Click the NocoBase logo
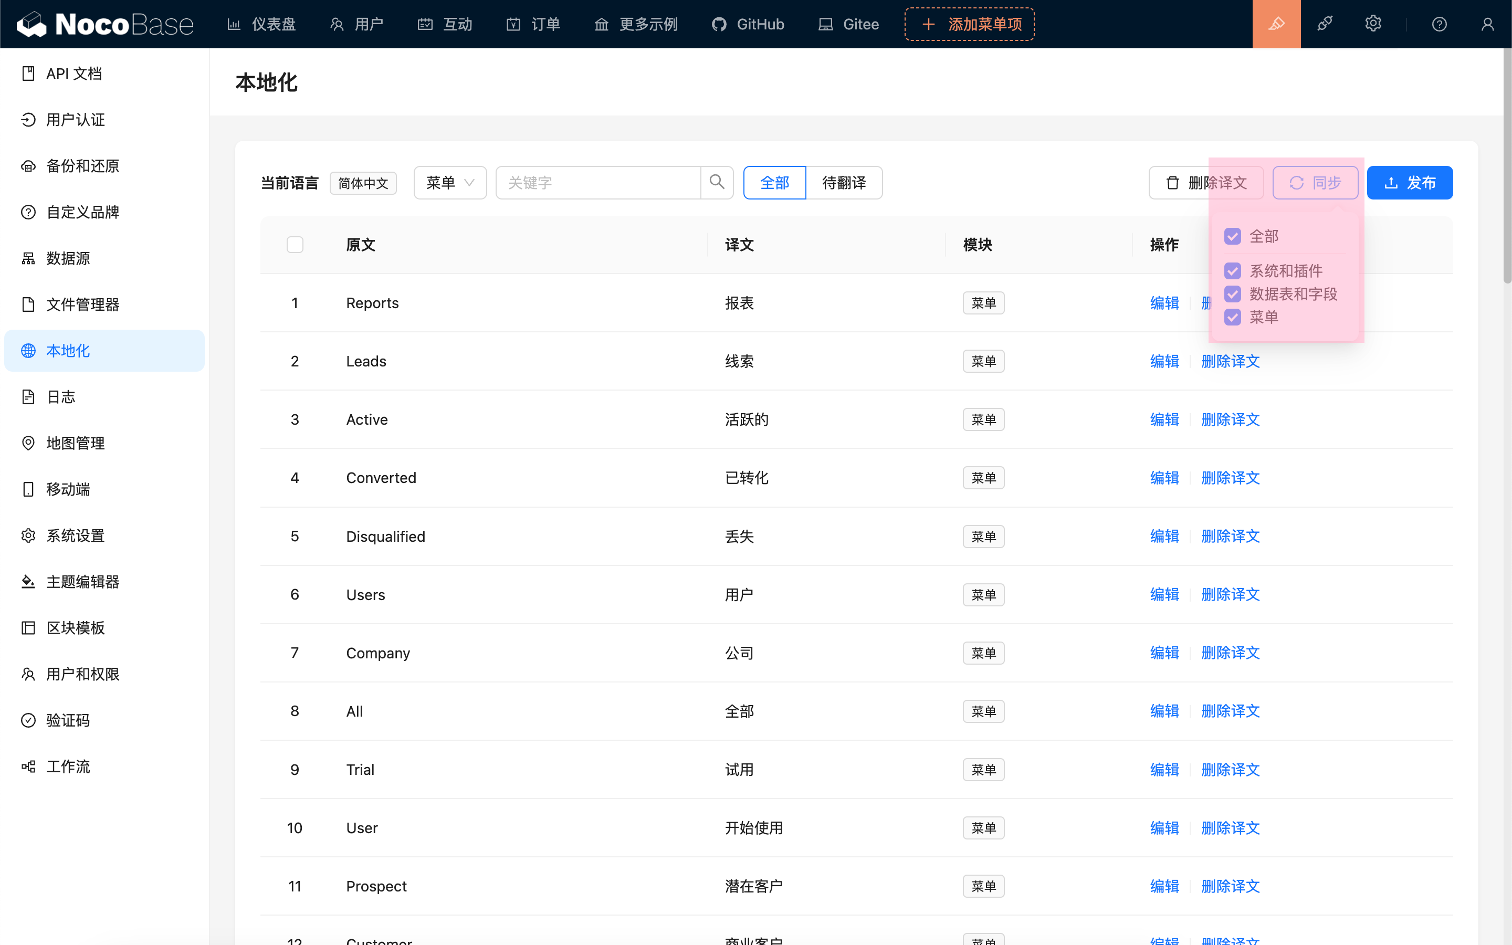This screenshot has width=1512, height=945. pos(105,24)
